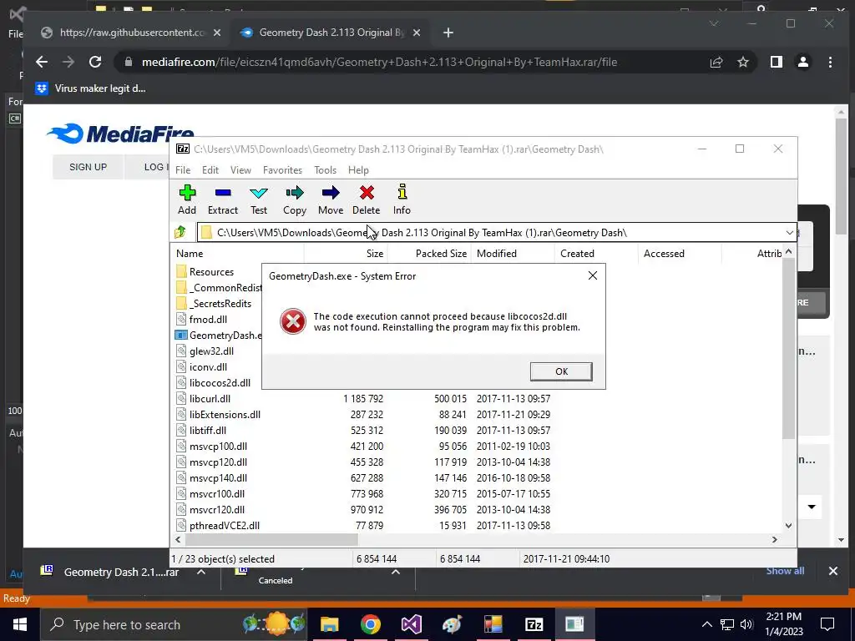Open the Tools menu in 7-Zip
Image resolution: width=855 pixels, height=641 pixels.
click(325, 170)
